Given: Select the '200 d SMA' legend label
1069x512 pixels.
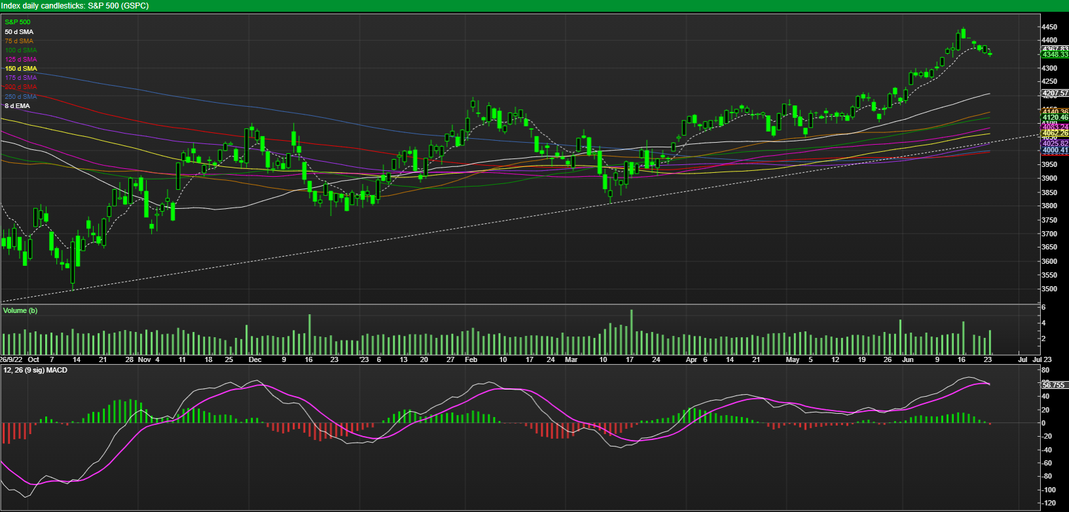Looking at the screenshot, I should pos(21,86).
